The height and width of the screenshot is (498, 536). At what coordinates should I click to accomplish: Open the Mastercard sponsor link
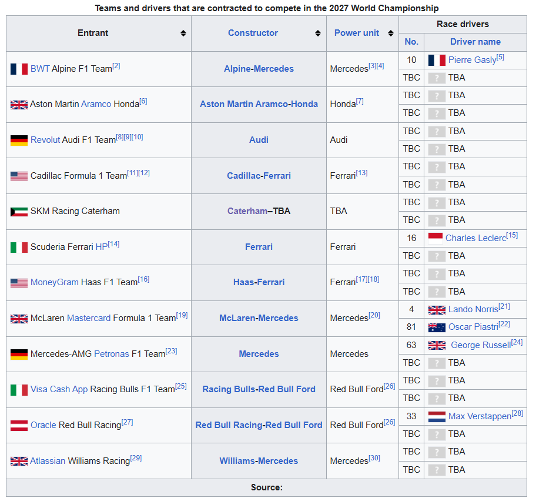pyautogui.click(x=89, y=318)
